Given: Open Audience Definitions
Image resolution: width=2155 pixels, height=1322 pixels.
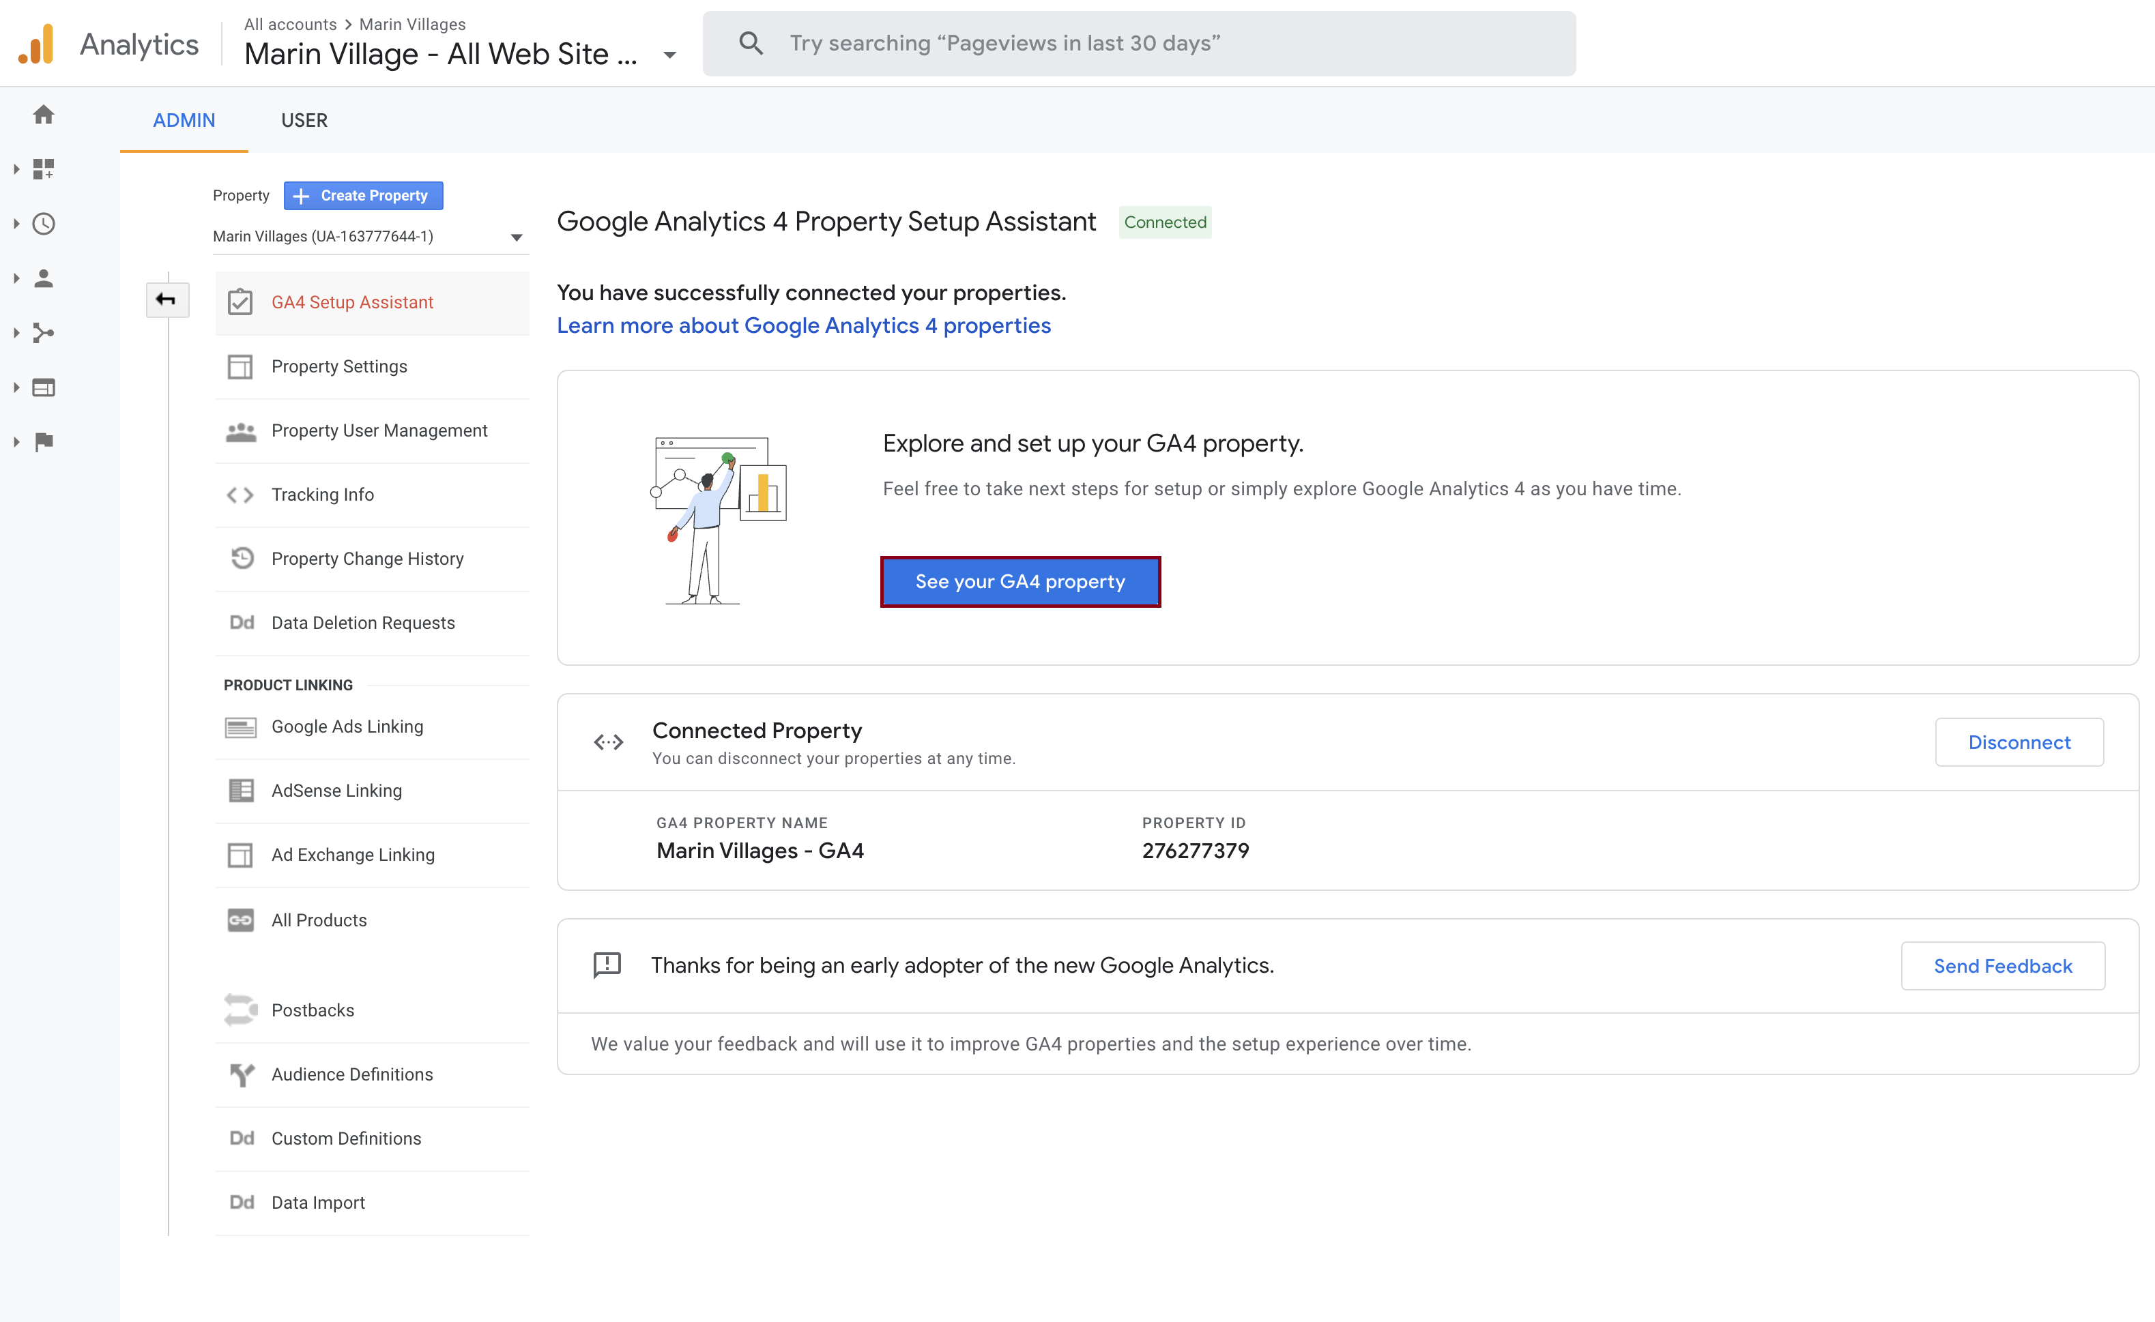Looking at the screenshot, I should click(373, 1074).
